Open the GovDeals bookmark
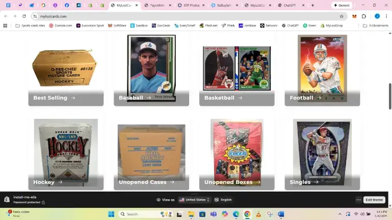Image resolution: width=392 pixels, height=220 pixels. [161, 25]
